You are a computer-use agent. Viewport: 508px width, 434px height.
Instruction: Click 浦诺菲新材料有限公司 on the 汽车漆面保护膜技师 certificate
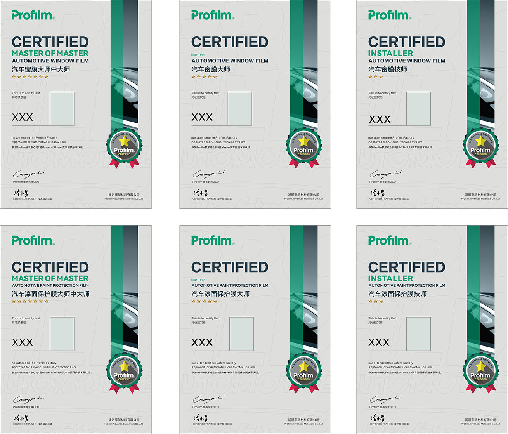[x=480, y=420]
